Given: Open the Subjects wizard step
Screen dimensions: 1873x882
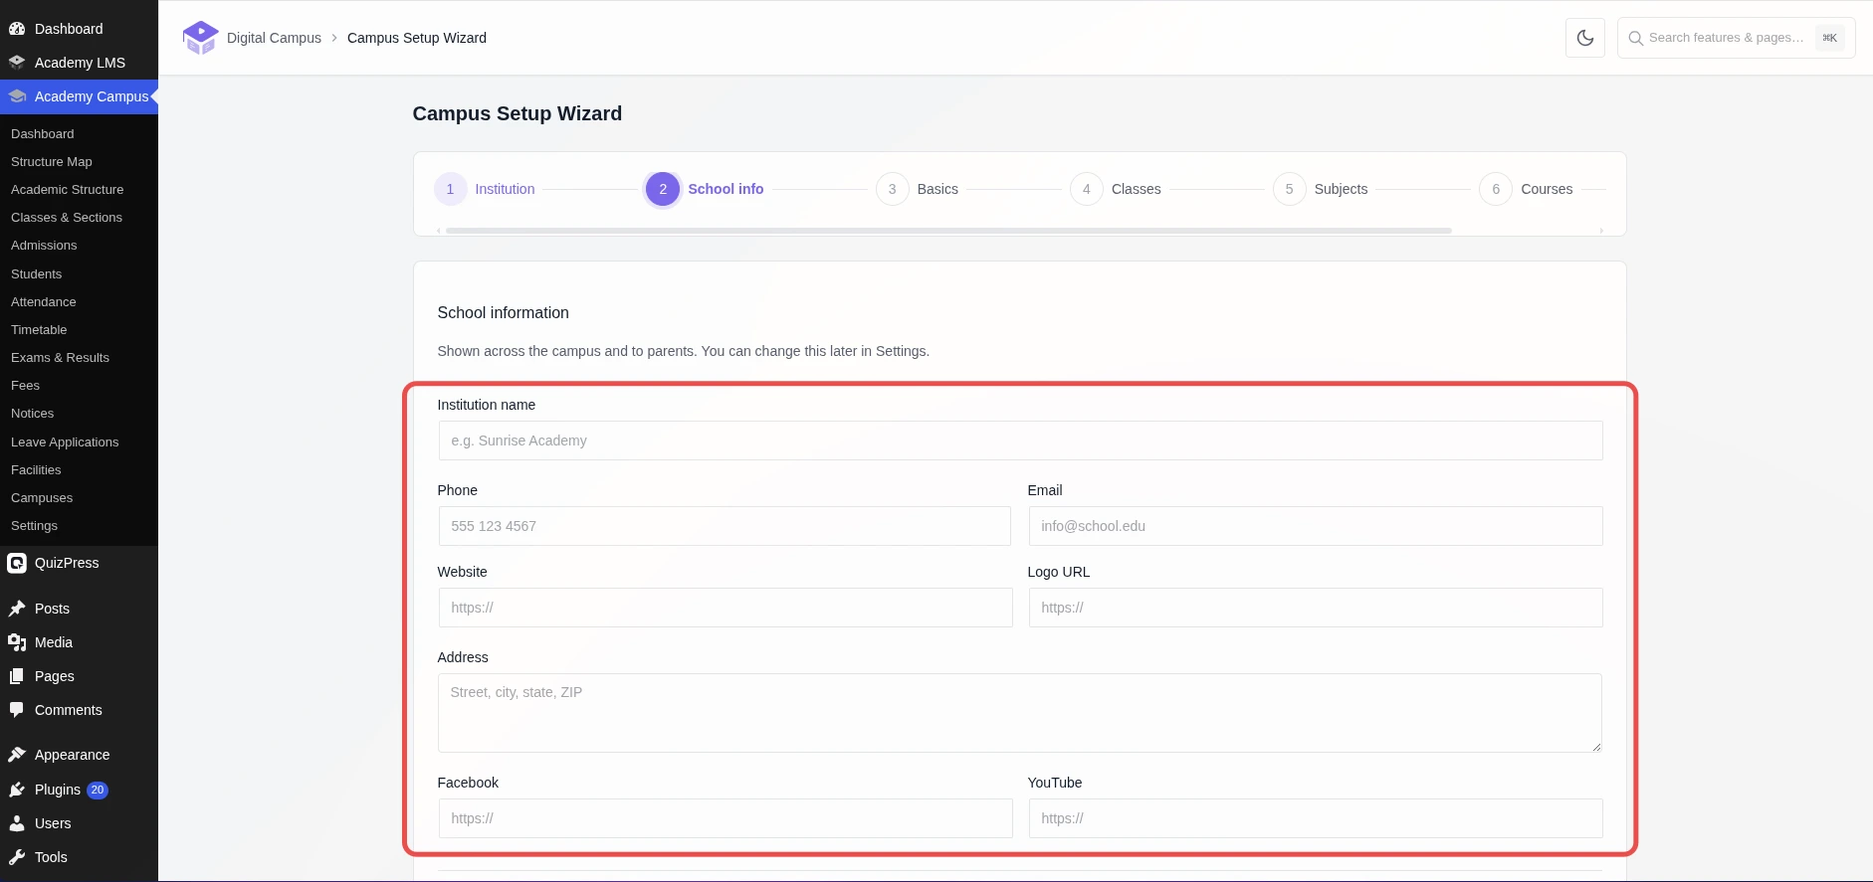Looking at the screenshot, I should coord(1321,189).
